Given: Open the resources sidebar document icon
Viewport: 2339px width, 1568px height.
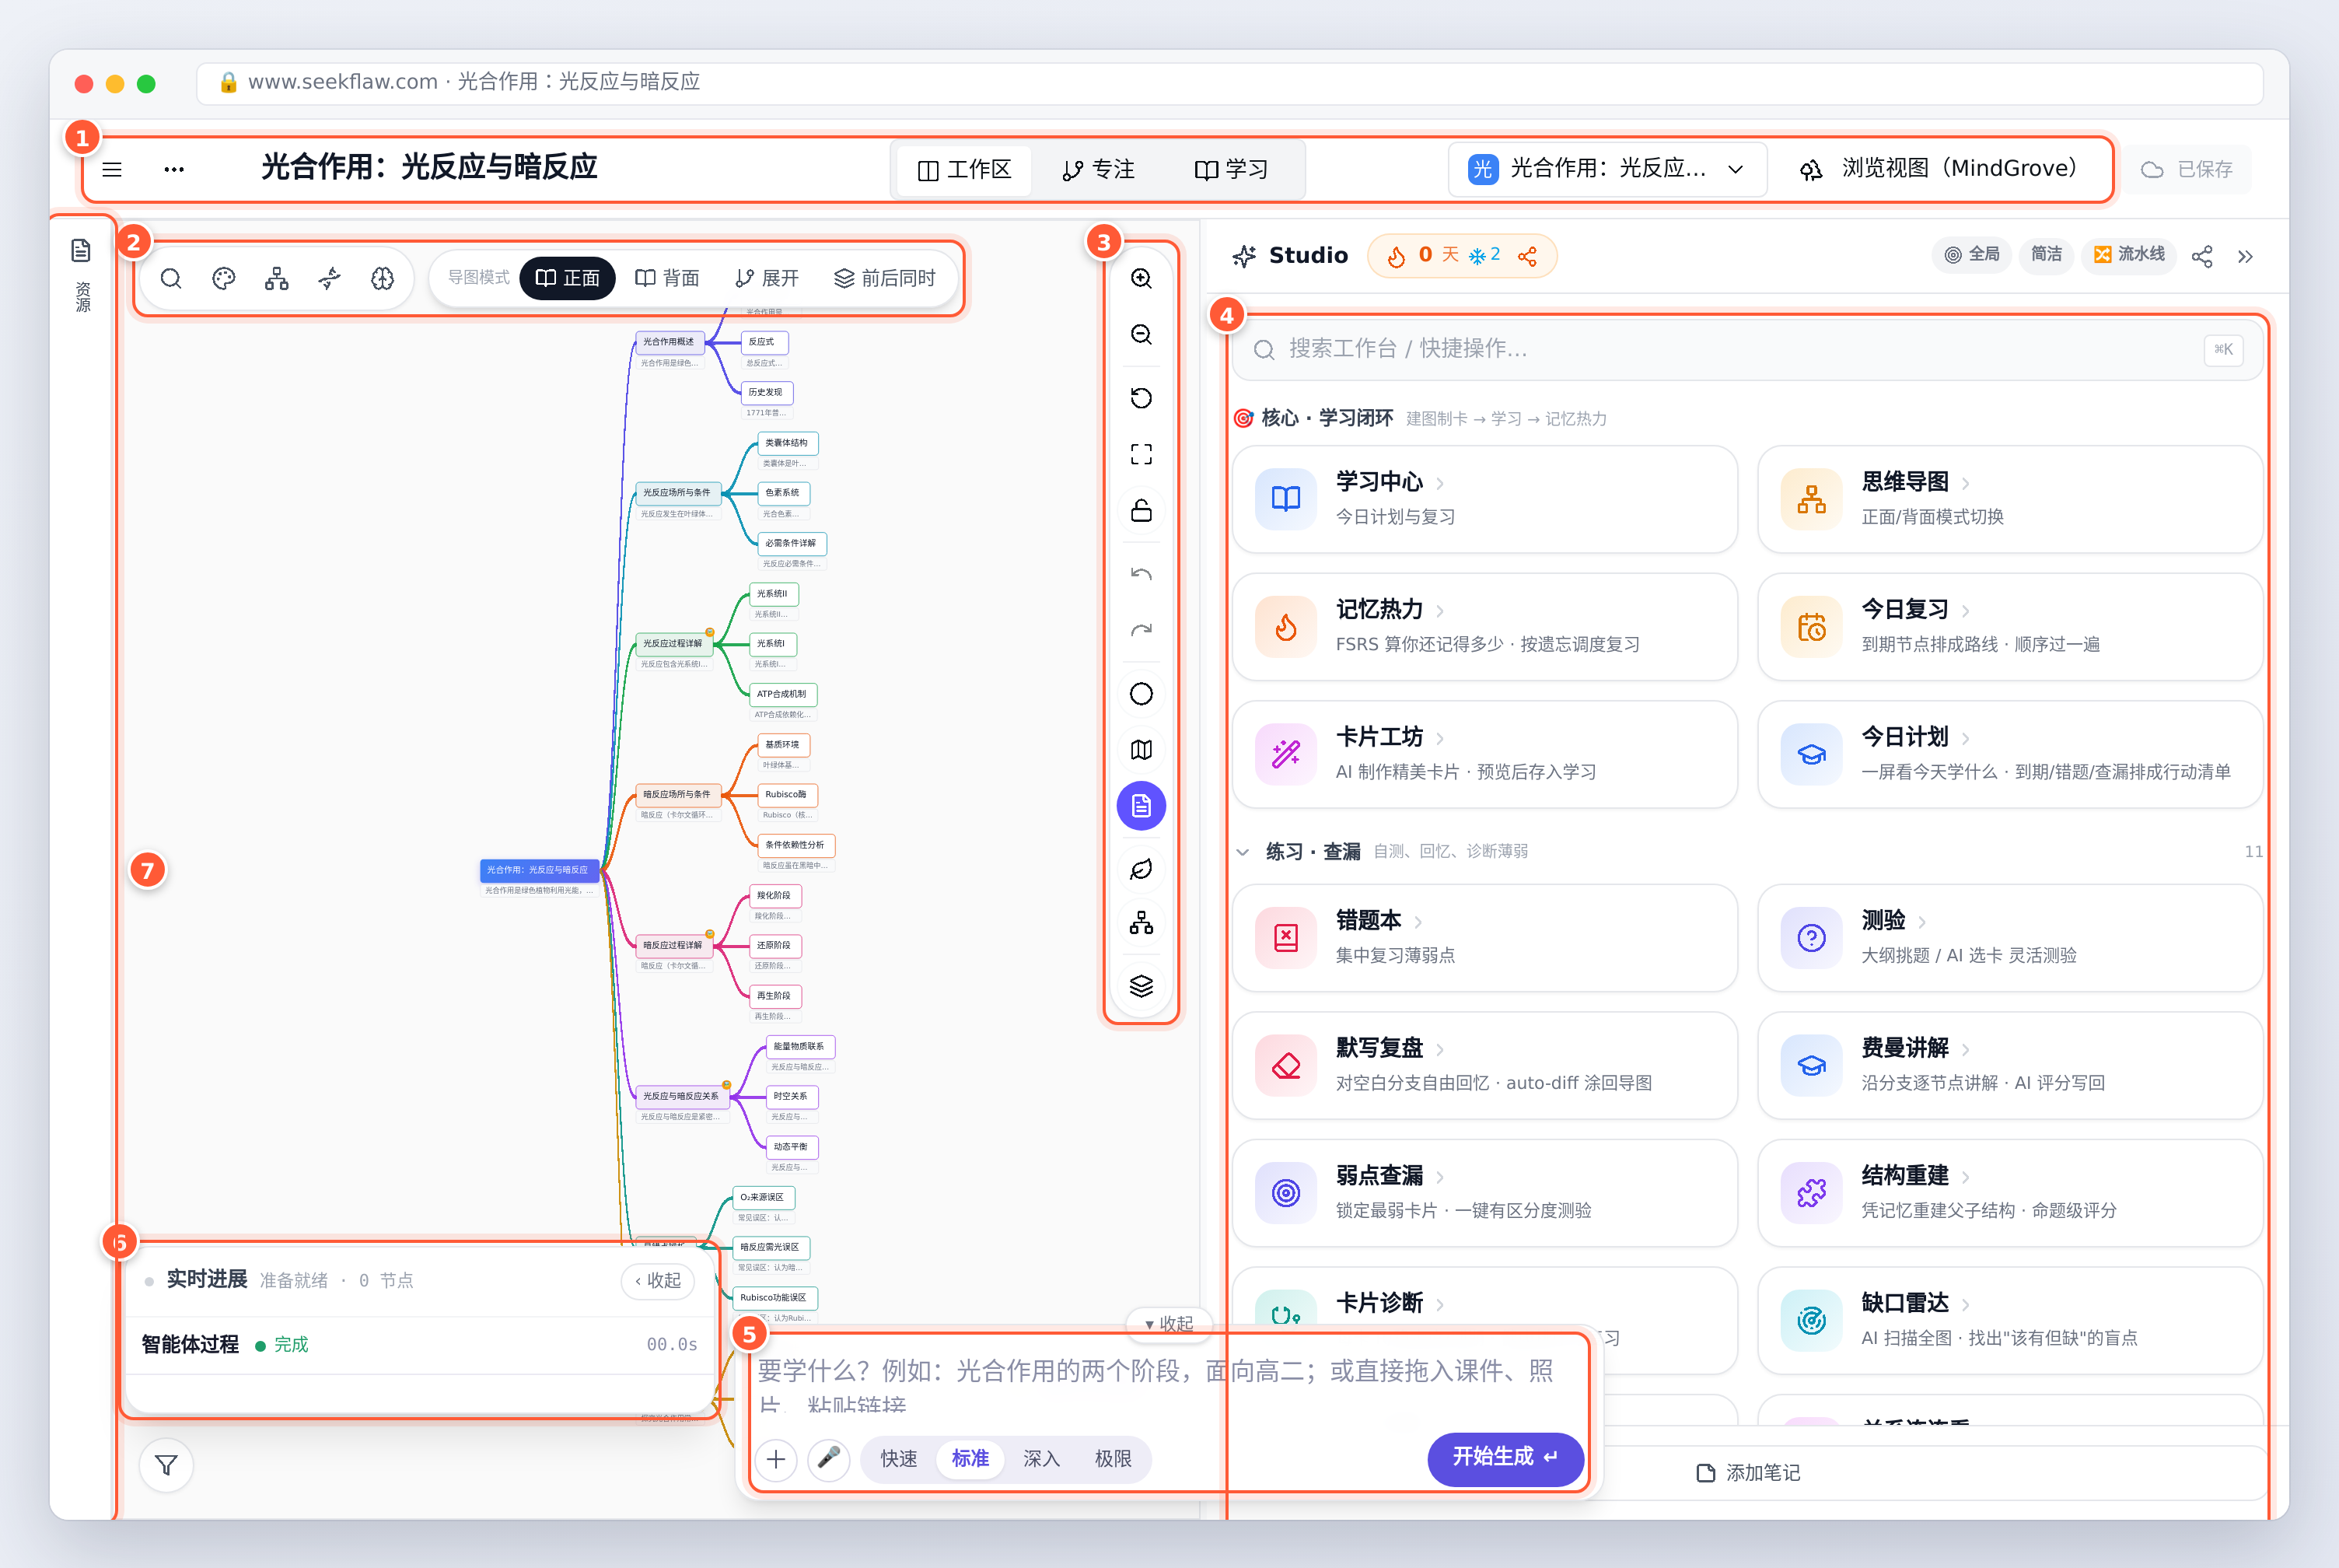Looking at the screenshot, I should (x=81, y=250).
